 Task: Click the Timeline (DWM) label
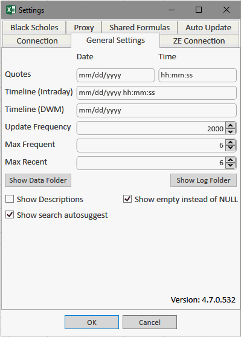coord(34,110)
